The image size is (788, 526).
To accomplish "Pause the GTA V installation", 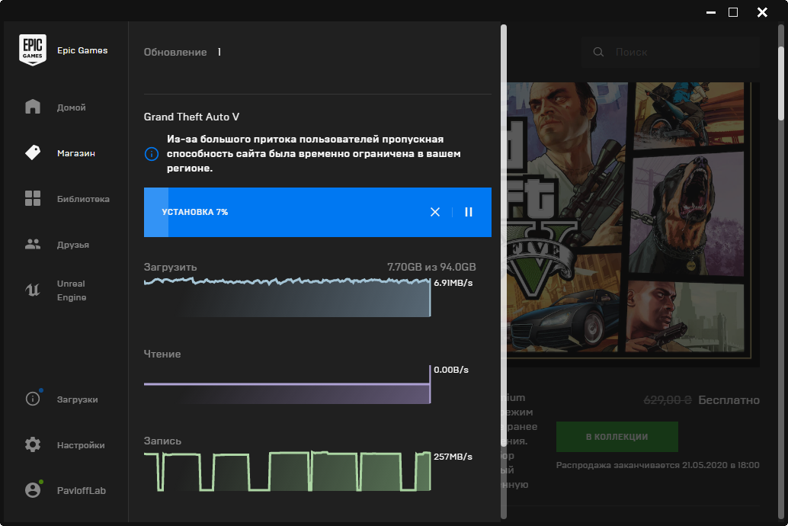I will (x=469, y=212).
